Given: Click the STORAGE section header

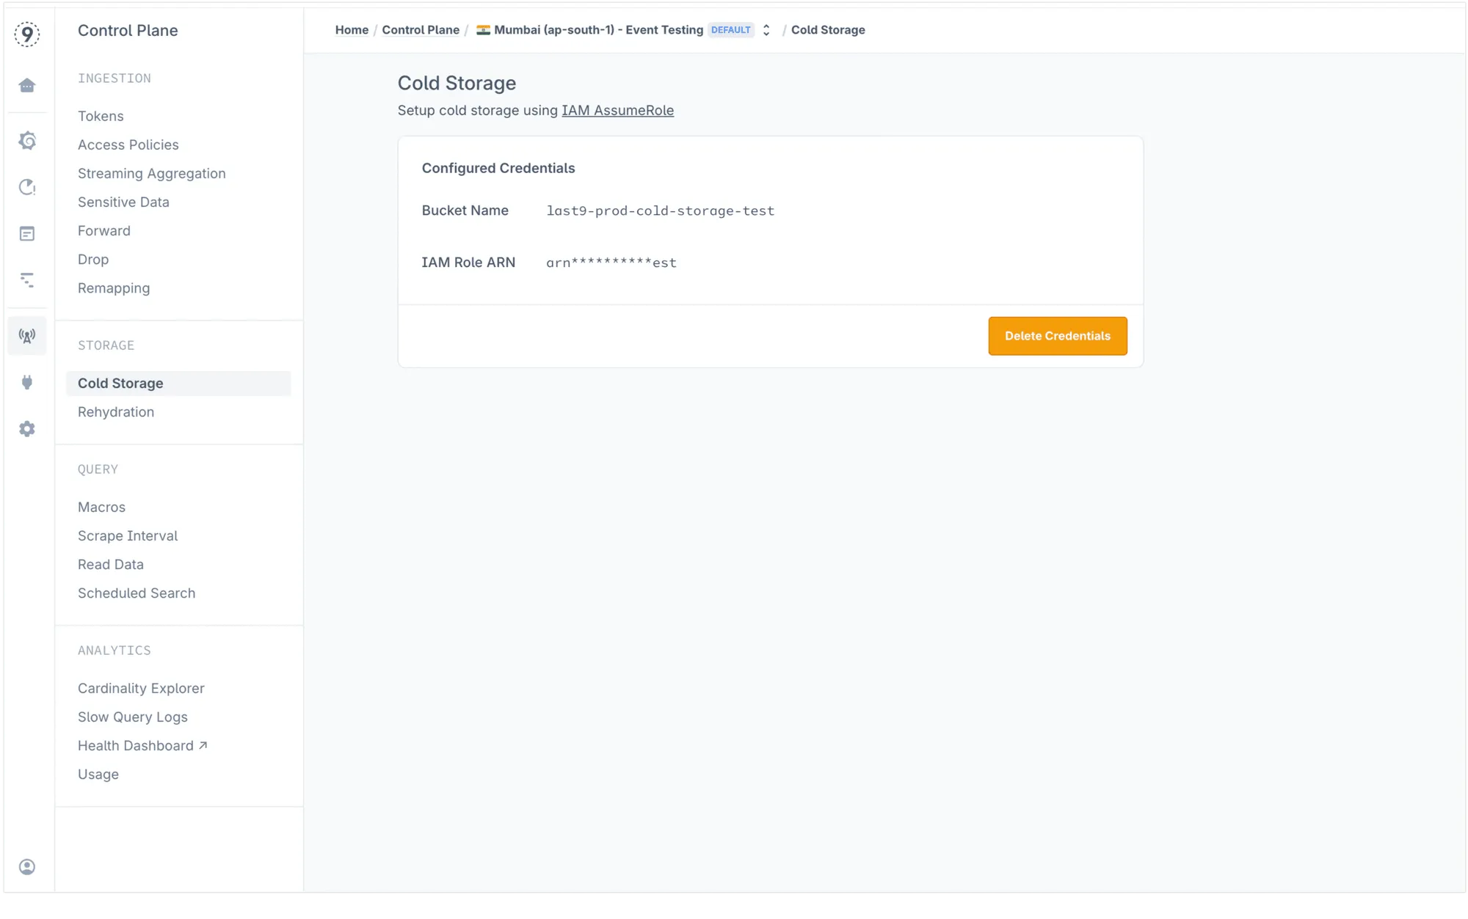Looking at the screenshot, I should [x=106, y=345].
